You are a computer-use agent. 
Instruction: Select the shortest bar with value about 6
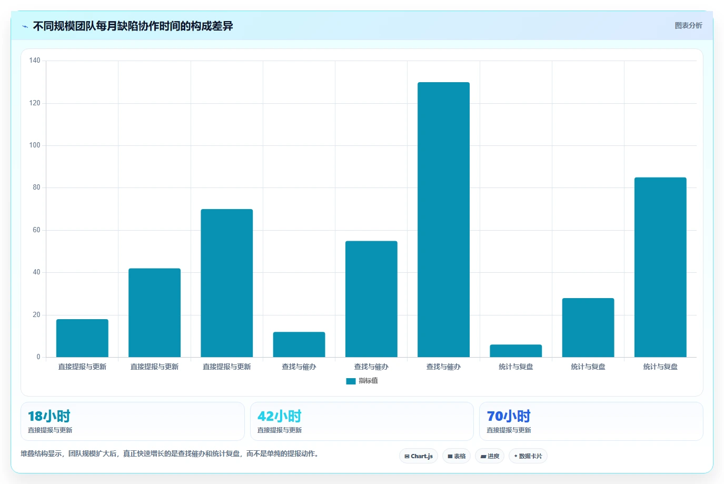pos(515,351)
